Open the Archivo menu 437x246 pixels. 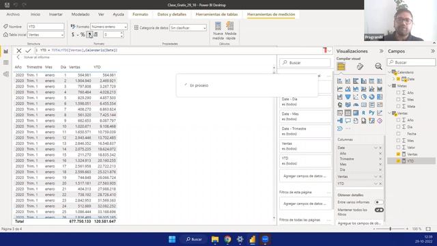point(13,14)
